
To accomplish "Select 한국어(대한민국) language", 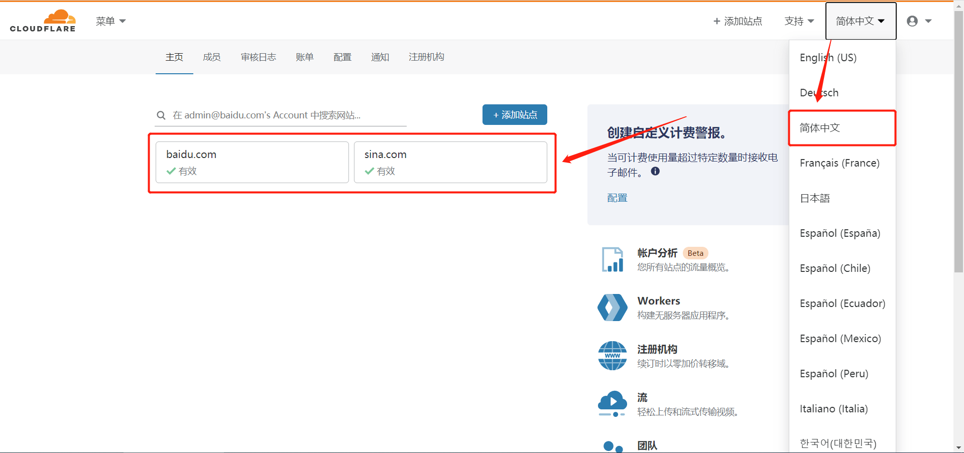I will click(842, 443).
